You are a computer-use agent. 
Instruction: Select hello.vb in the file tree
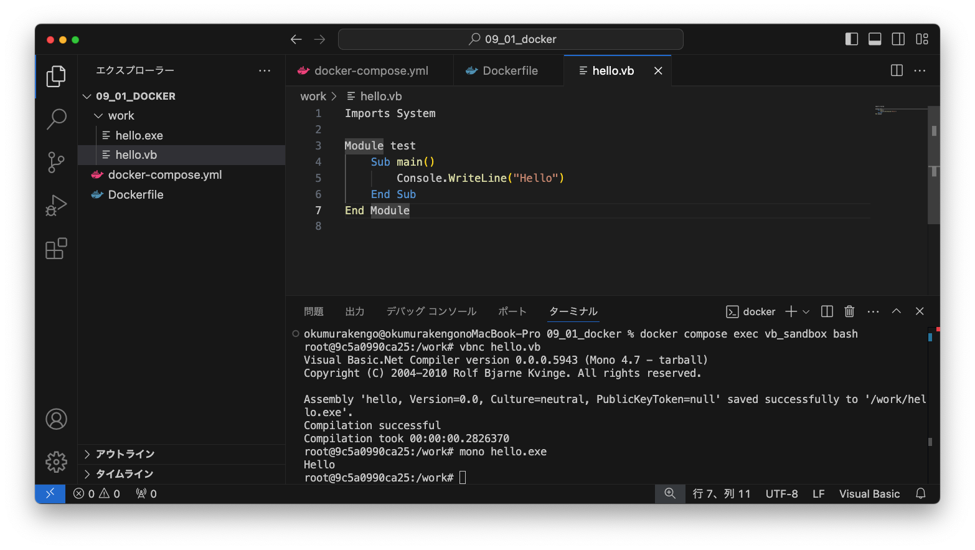pyautogui.click(x=181, y=155)
